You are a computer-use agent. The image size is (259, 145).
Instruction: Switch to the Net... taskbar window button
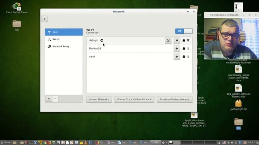(x=155, y=143)
